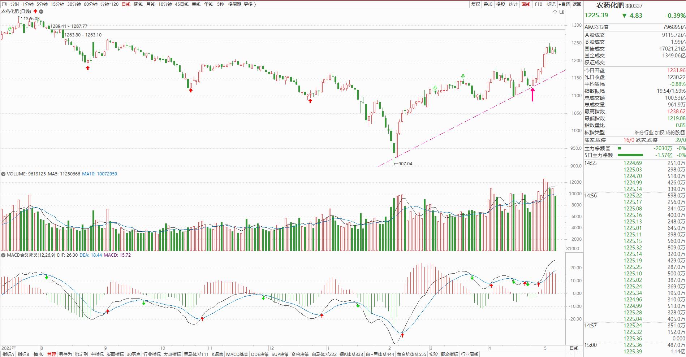Screen dimensions: 686x357
Task: Toggle the right info panel icon
Action: (562, 12)
